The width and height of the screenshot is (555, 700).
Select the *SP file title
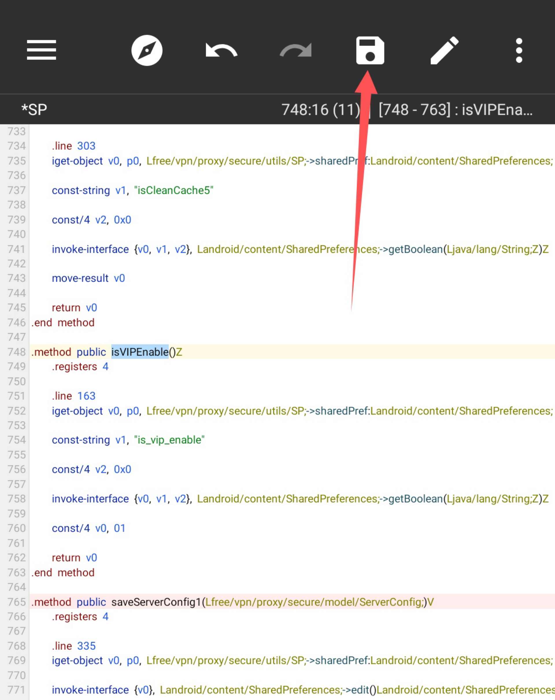pyautogui.click(x=34, y=110)
